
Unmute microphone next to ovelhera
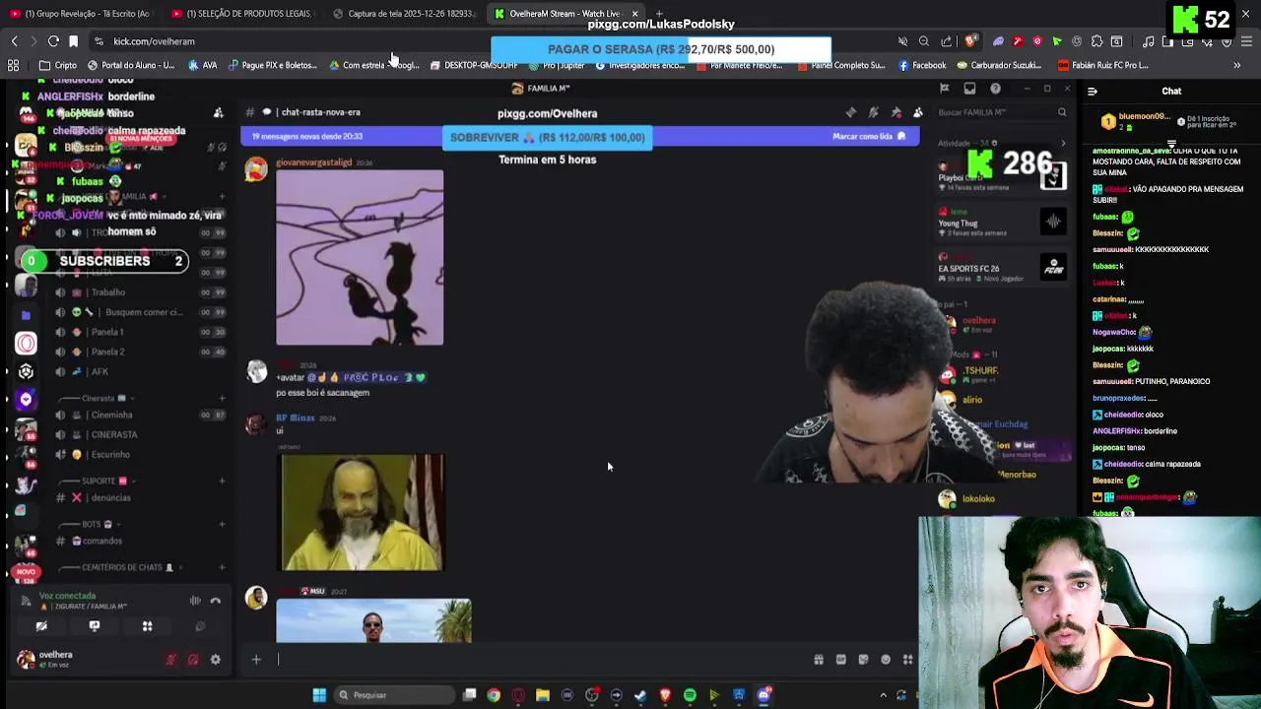170,660
